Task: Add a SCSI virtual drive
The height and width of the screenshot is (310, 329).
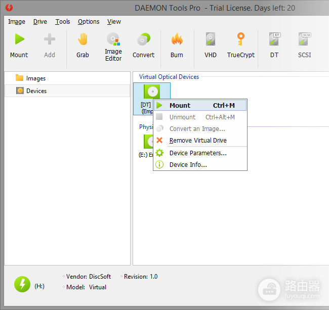Action: pyautogui.click(x=305, y=45)
